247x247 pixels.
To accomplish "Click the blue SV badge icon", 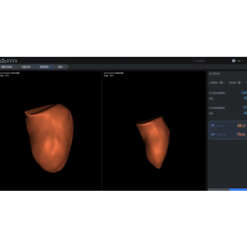I will (x=213, y=135).
